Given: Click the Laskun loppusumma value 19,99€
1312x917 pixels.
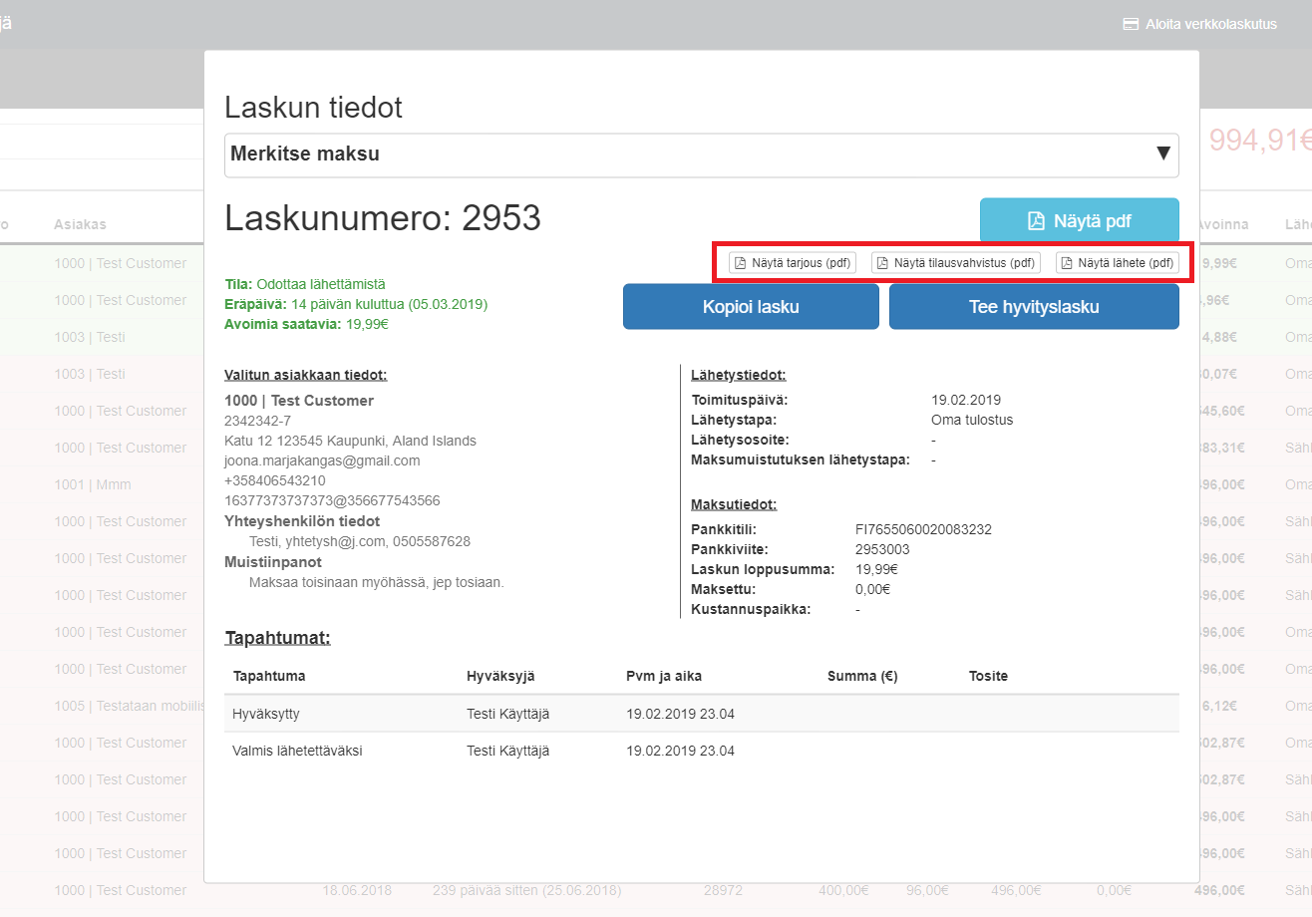Looking at the screenshot, I should click(877, 569).
